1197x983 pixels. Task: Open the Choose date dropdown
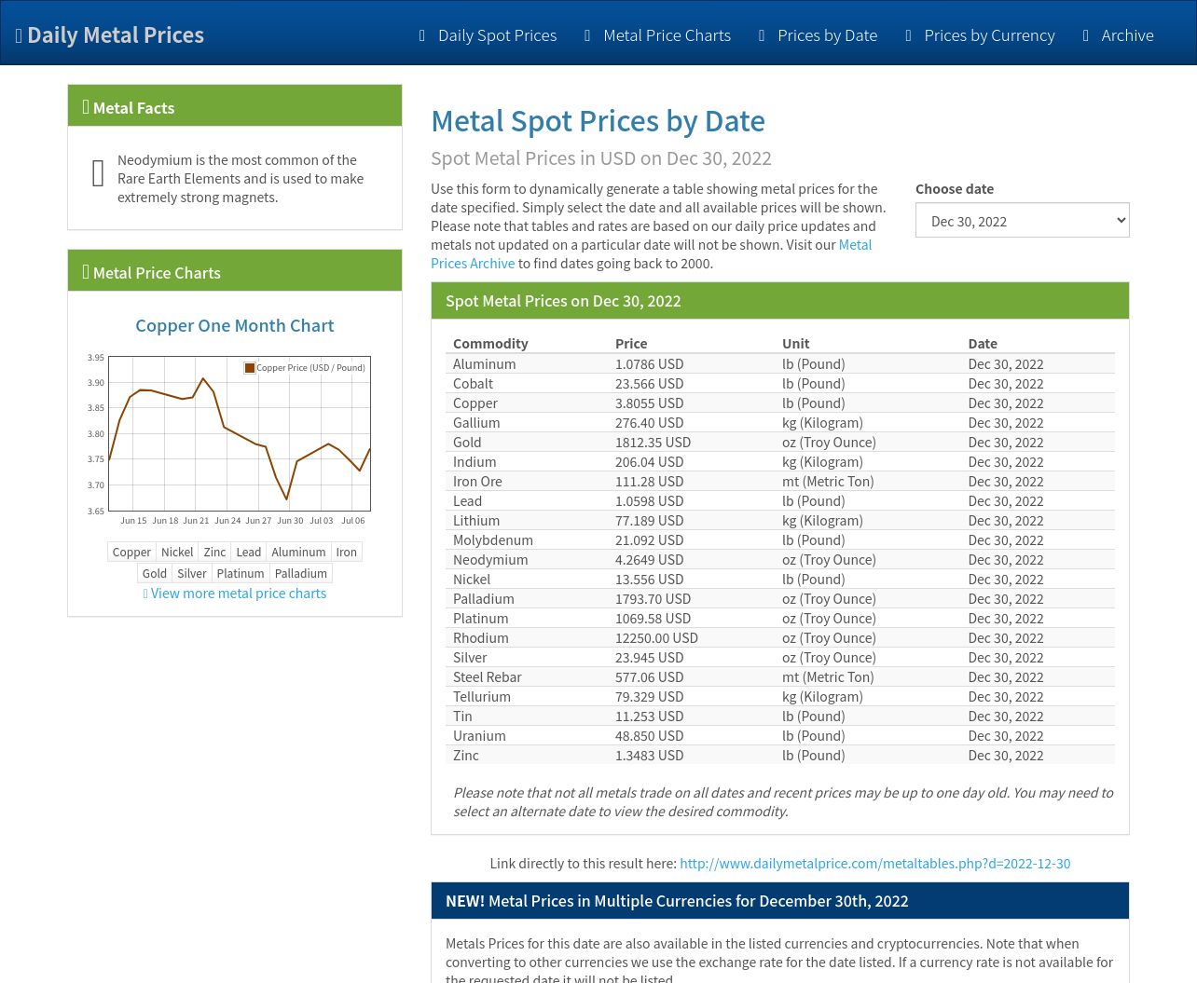1023,221
